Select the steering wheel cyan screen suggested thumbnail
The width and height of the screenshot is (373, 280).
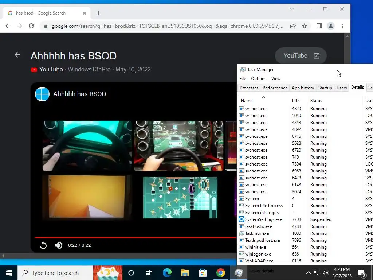click(87, 146)
